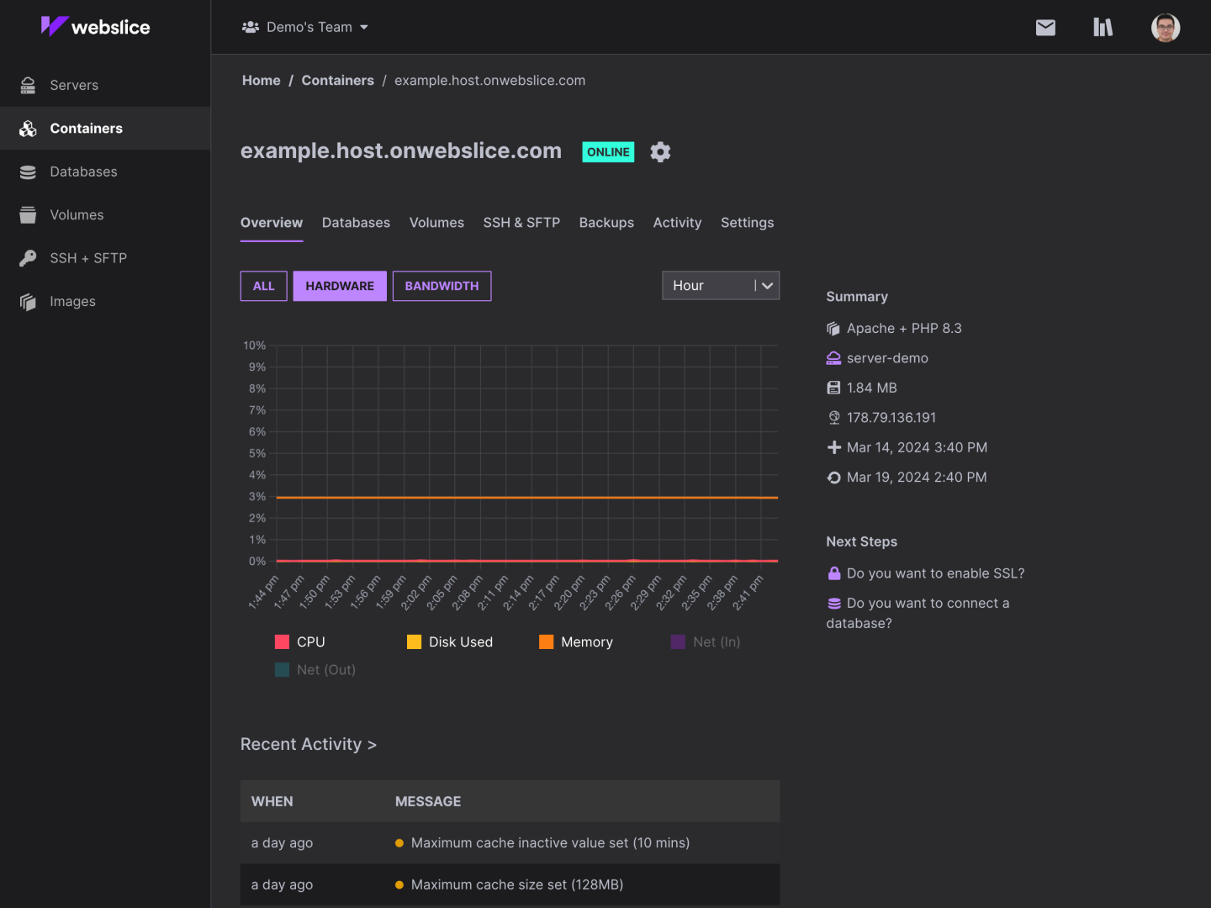Open the Hour time range dropdown
Screen dimensions: 1211x908
tap(720, 285)
